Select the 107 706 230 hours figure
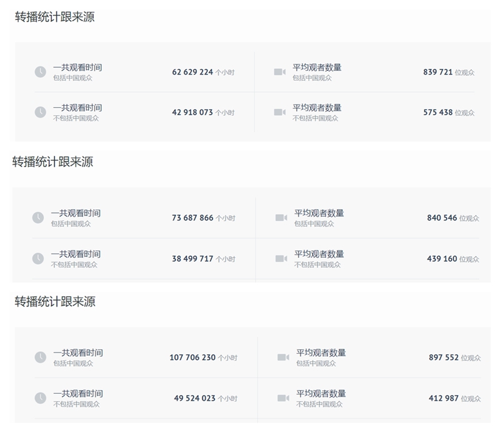Image resolution: width=500 pixels, height=432 pixels. (x=192, y=357)
